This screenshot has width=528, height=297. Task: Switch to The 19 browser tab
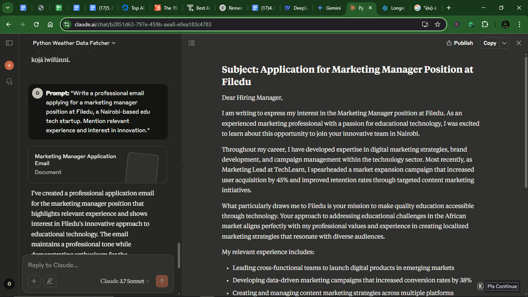pos(167,8)
